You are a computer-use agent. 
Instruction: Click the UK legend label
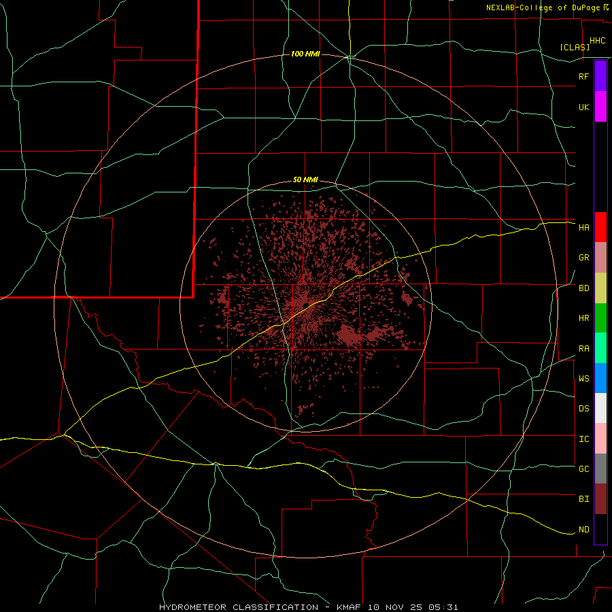pyautogui.click(x=583, y=107)
